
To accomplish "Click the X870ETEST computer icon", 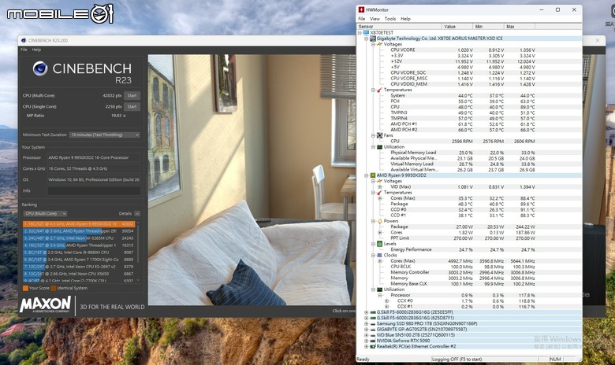I will pos(366,32).
